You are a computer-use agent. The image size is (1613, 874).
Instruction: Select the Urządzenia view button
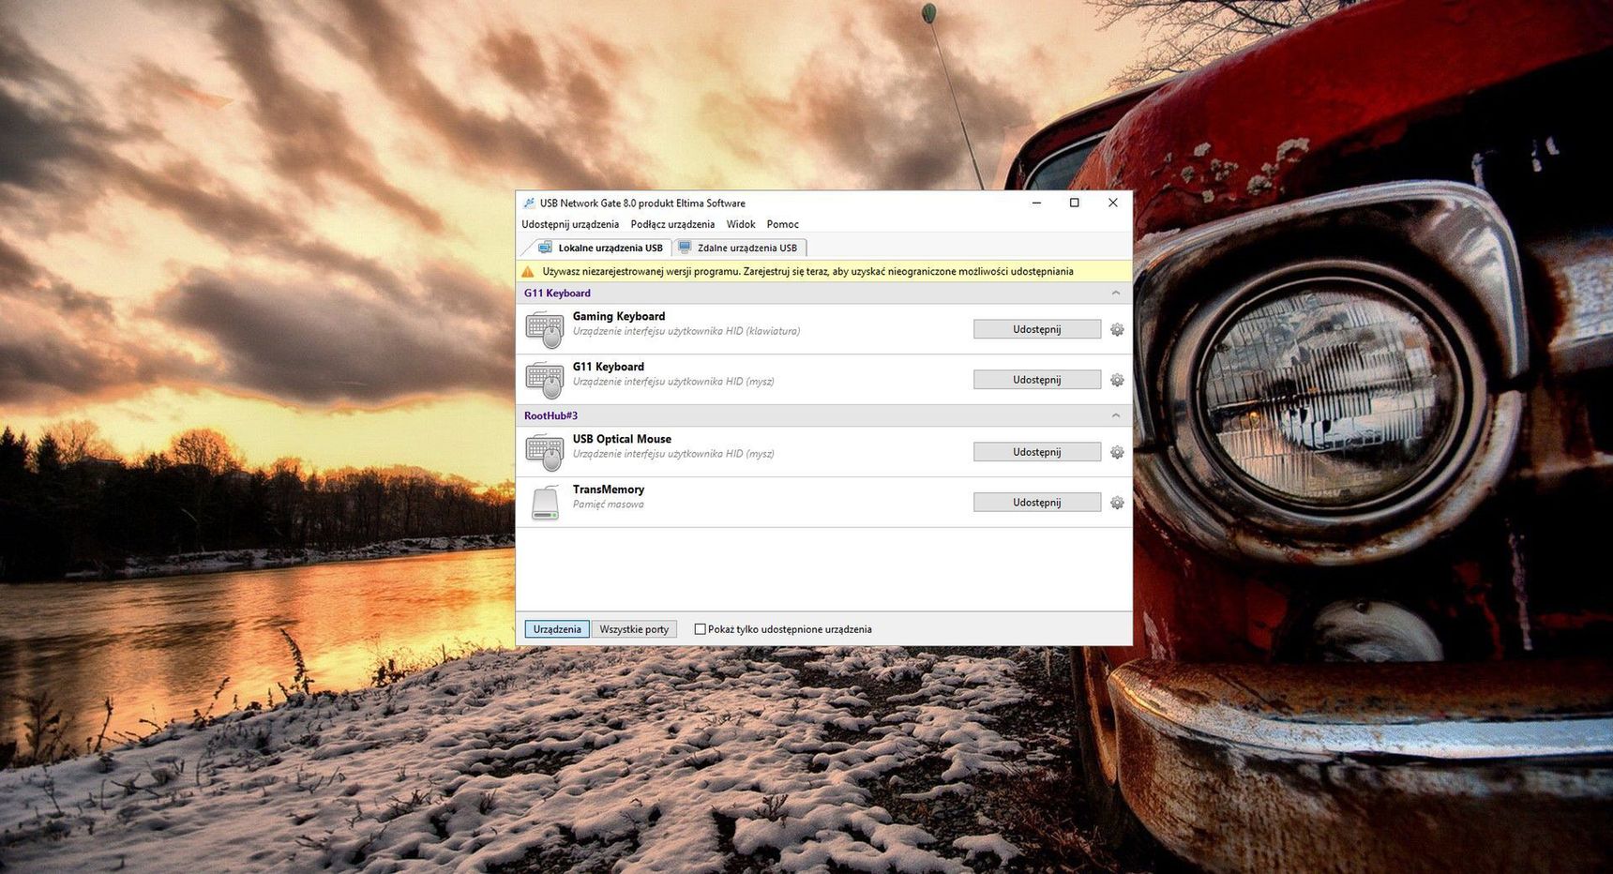click(557, 629)
